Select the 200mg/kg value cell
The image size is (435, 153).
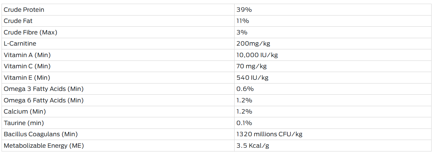click(x=333, y=44)
